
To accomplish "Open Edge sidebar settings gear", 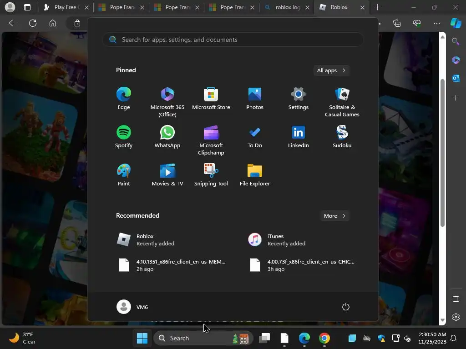I will (456, 317).
